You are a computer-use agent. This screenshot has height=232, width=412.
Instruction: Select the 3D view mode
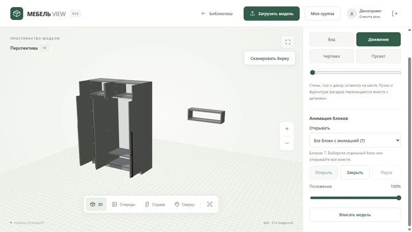tap(97, 204)
